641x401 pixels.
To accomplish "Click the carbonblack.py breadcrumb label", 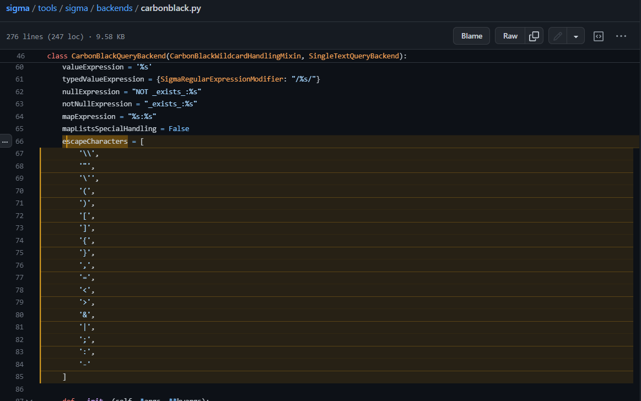I will click(x=171, y=8).
